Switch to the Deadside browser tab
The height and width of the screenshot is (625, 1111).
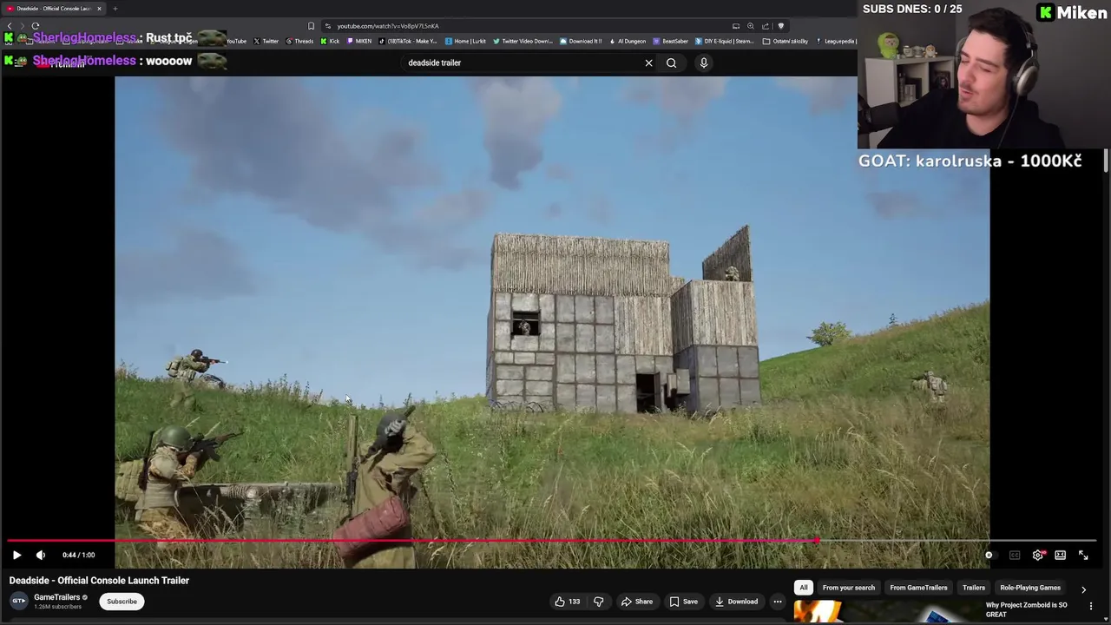[52, 9]
